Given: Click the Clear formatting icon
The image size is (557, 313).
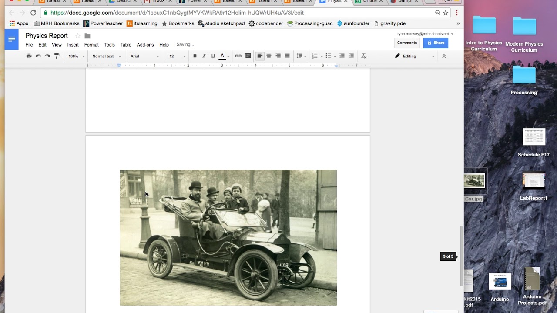Looking at the screenshot, I should coord(364,56).
